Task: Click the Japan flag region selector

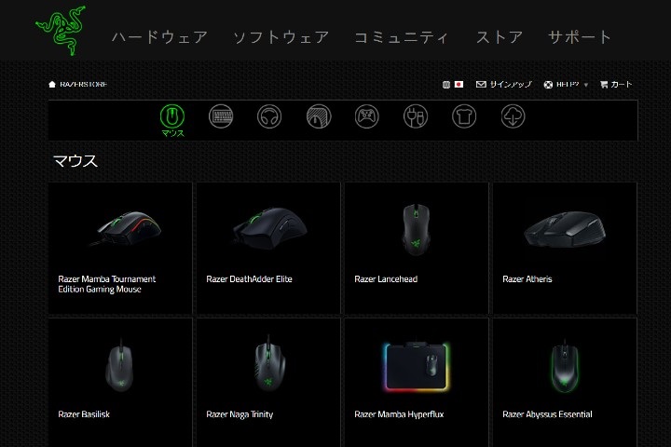Action: pos(459,84)
